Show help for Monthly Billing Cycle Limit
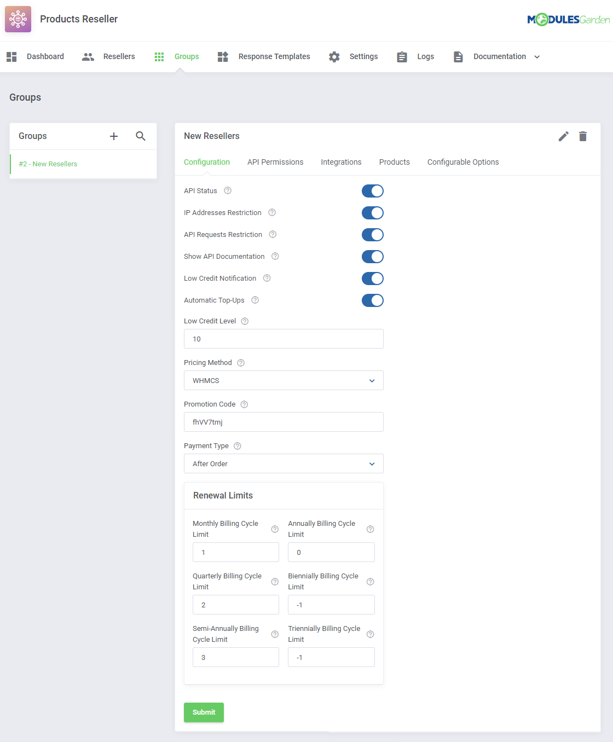The width and height of the screenshot is (613, 742). [x=275, y=529]
